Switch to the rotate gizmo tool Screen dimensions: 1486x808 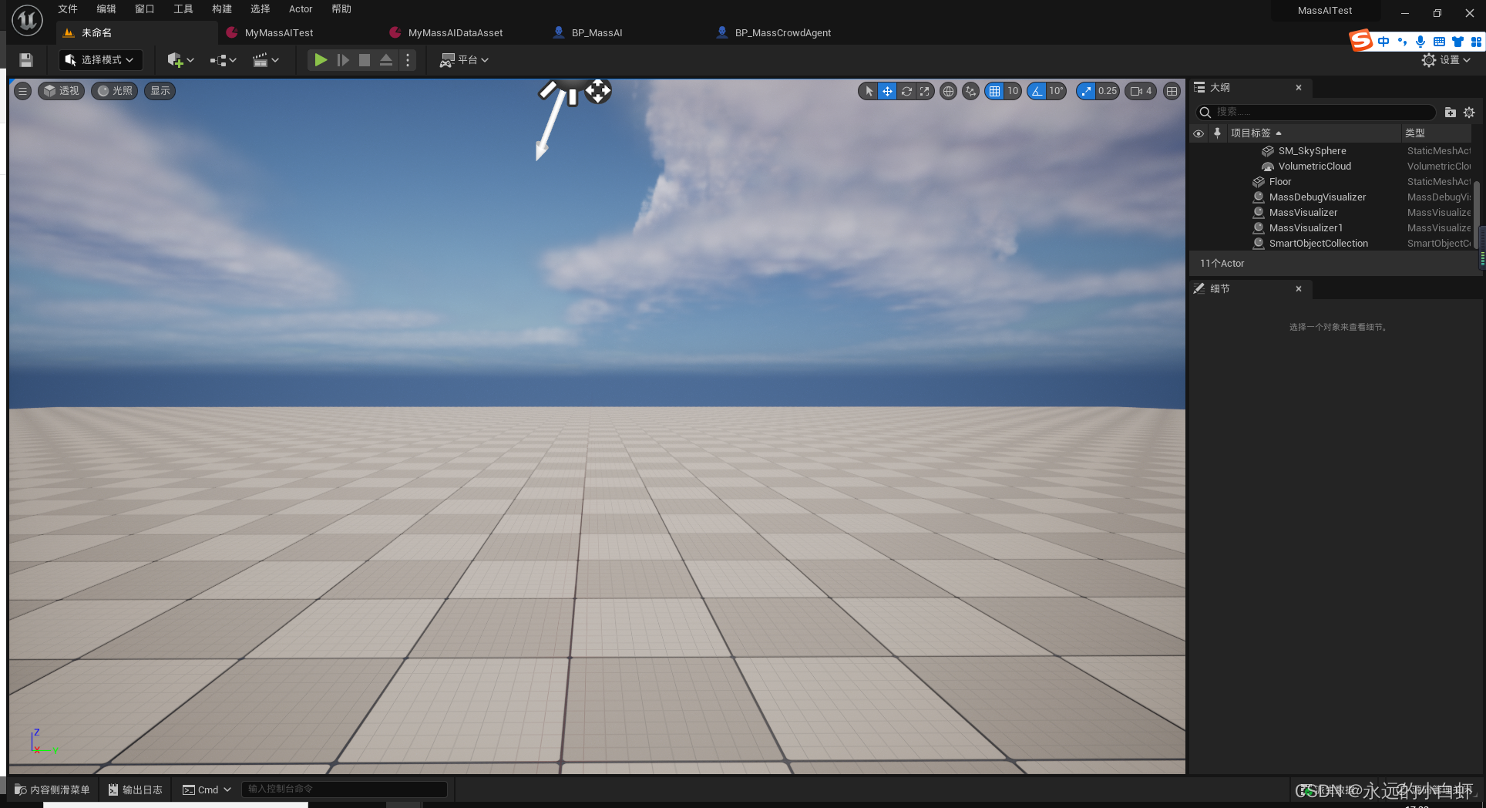click(906, 91)
